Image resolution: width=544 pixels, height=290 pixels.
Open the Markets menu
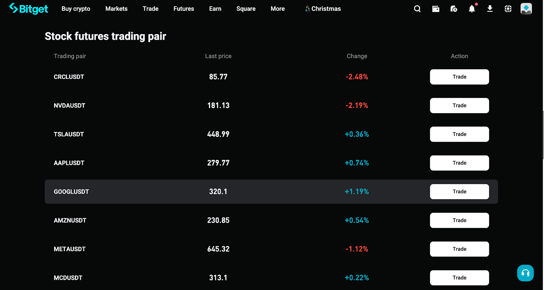click(116, 9)
